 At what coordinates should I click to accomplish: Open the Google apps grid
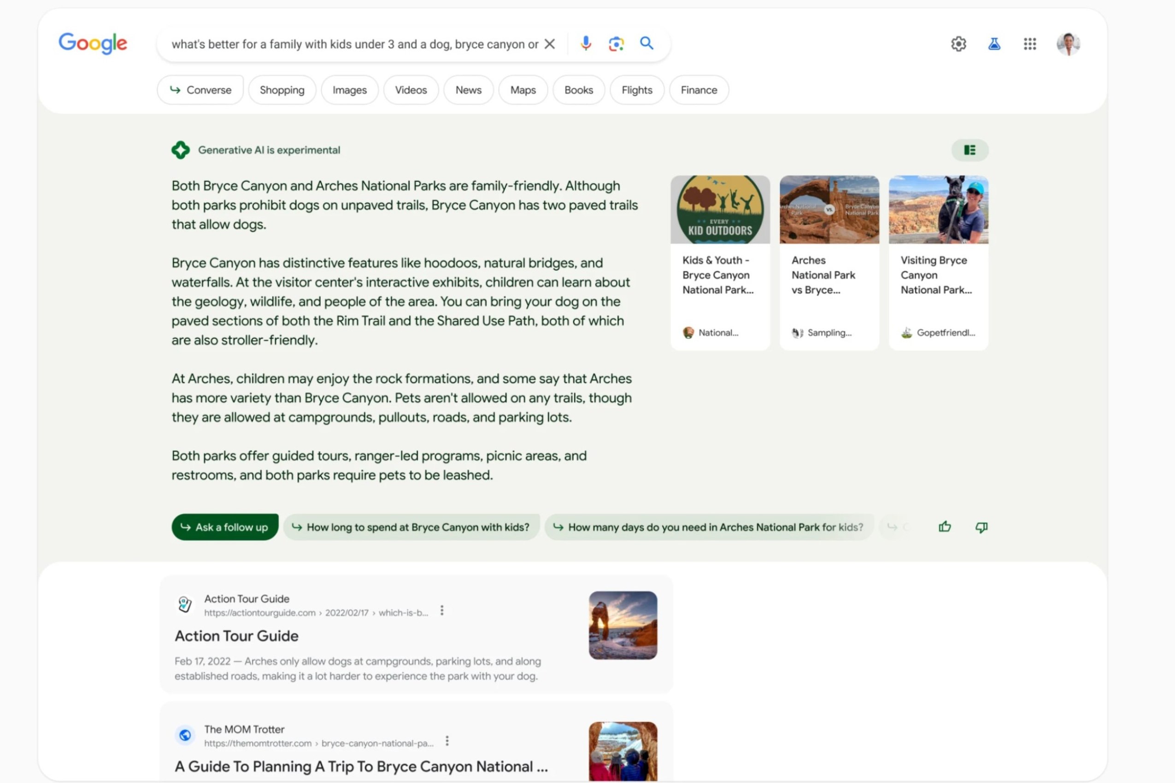click(x=1030, y=44)
